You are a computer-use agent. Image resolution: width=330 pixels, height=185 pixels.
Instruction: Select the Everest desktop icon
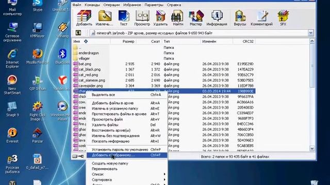12,135
